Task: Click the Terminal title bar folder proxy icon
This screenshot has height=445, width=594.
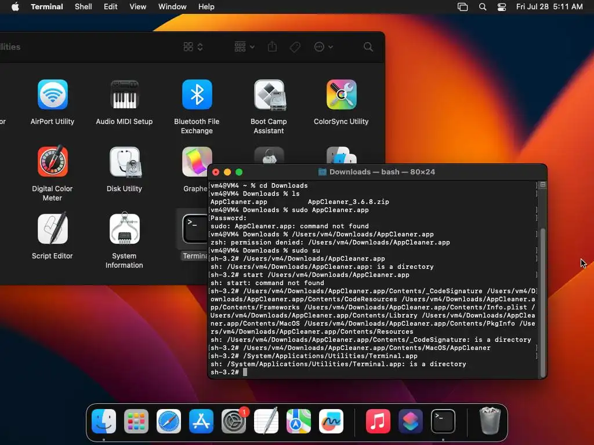Action: tap(323, 172)
